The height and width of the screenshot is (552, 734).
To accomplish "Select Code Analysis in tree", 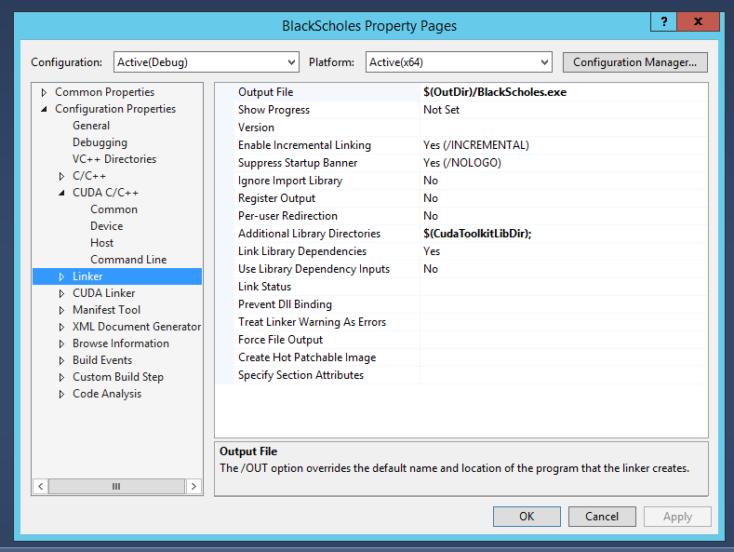I will pos(107,394).
